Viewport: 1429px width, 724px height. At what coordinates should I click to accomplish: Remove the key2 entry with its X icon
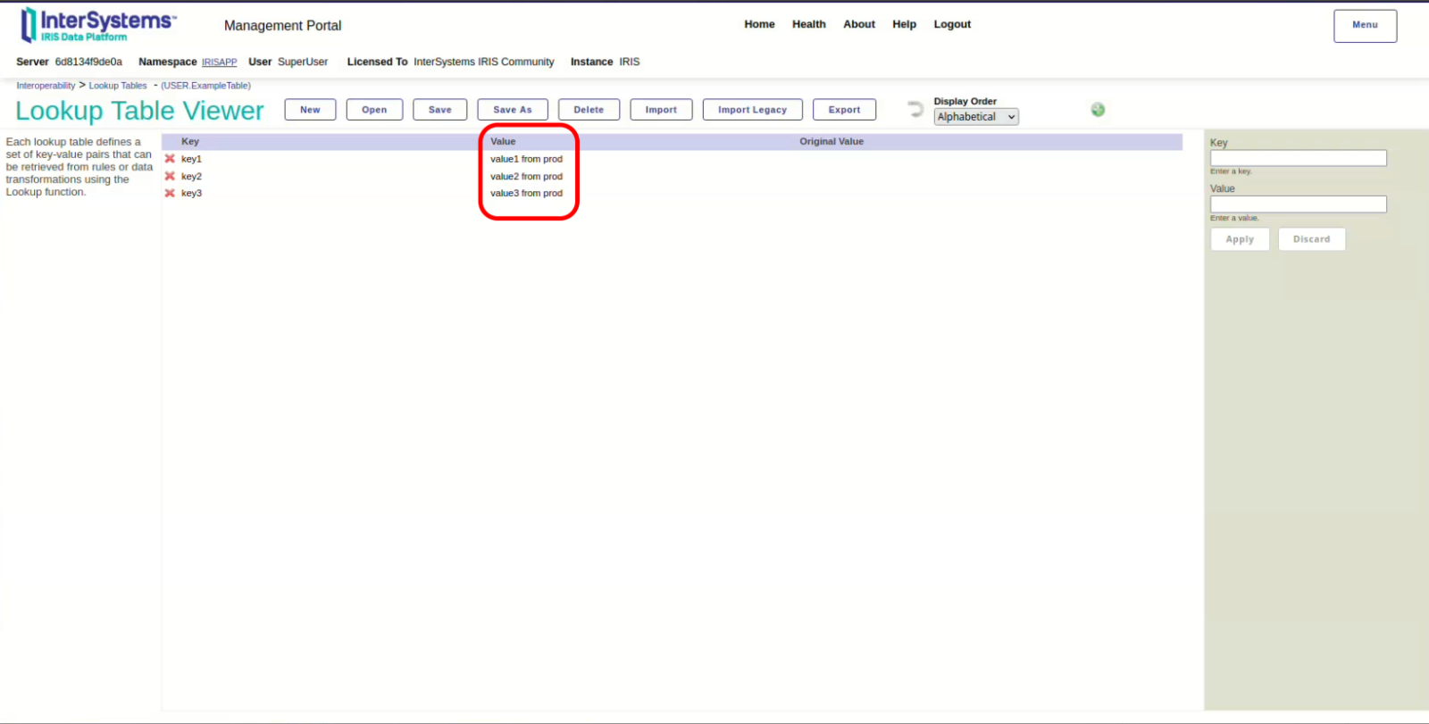click(170, 176)
